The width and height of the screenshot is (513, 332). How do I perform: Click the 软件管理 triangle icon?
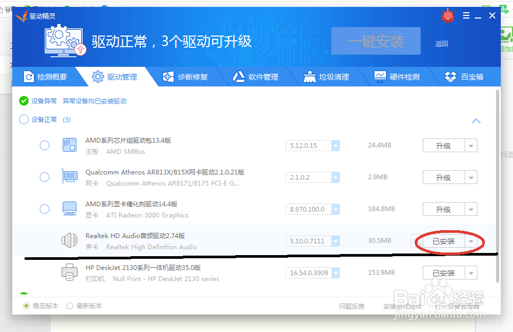[x=238, y=77]
